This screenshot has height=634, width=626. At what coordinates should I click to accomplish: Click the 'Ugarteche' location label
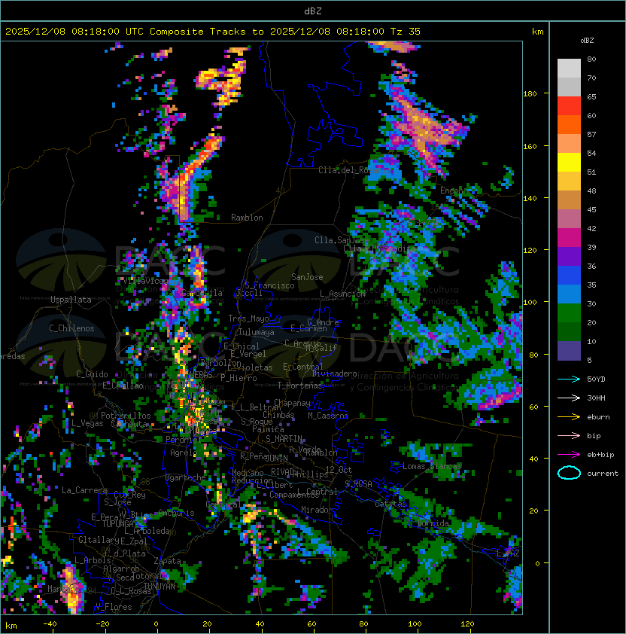coord(186,477)
